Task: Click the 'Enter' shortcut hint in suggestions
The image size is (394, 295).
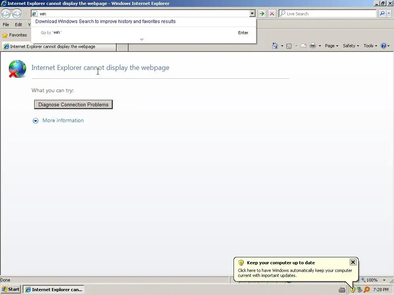Action: pos(243,33)
